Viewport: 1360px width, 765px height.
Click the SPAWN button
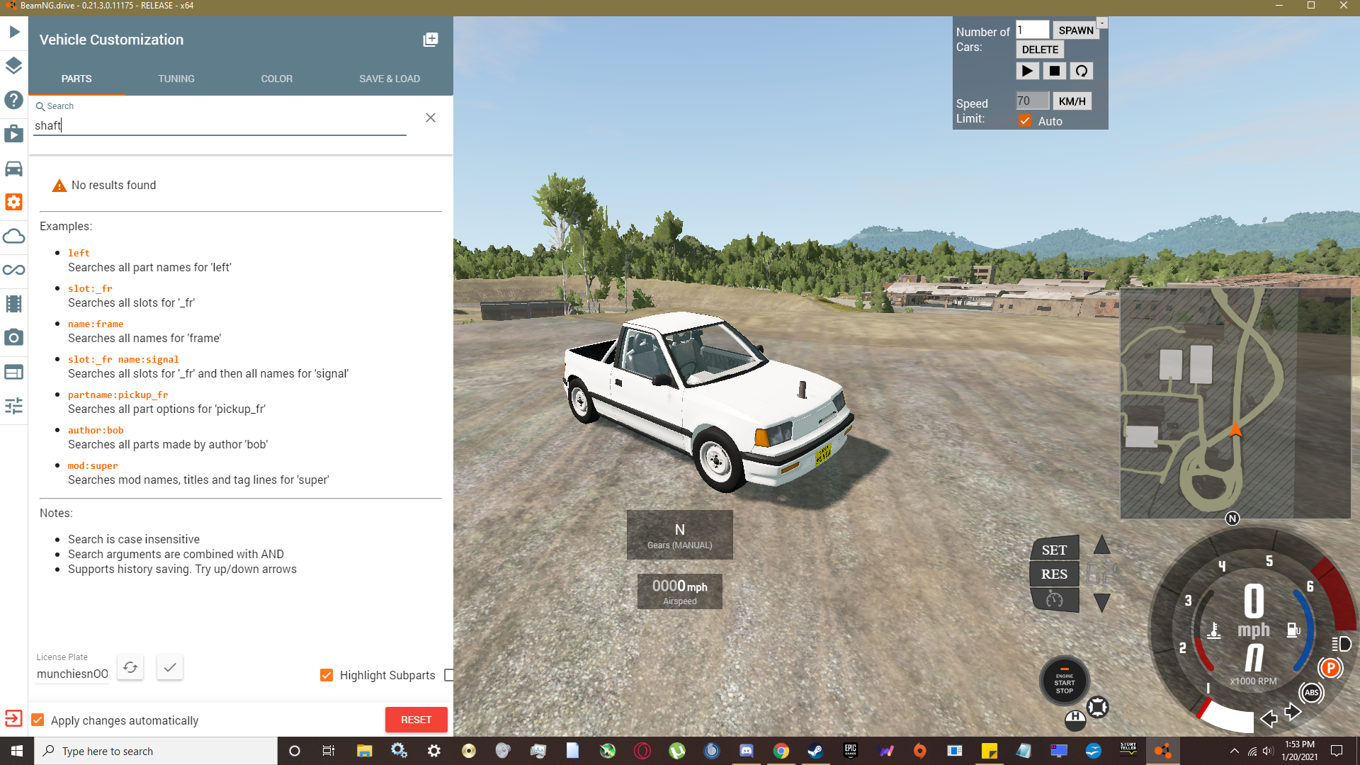pyautogui.click(x=1076, y=30)
